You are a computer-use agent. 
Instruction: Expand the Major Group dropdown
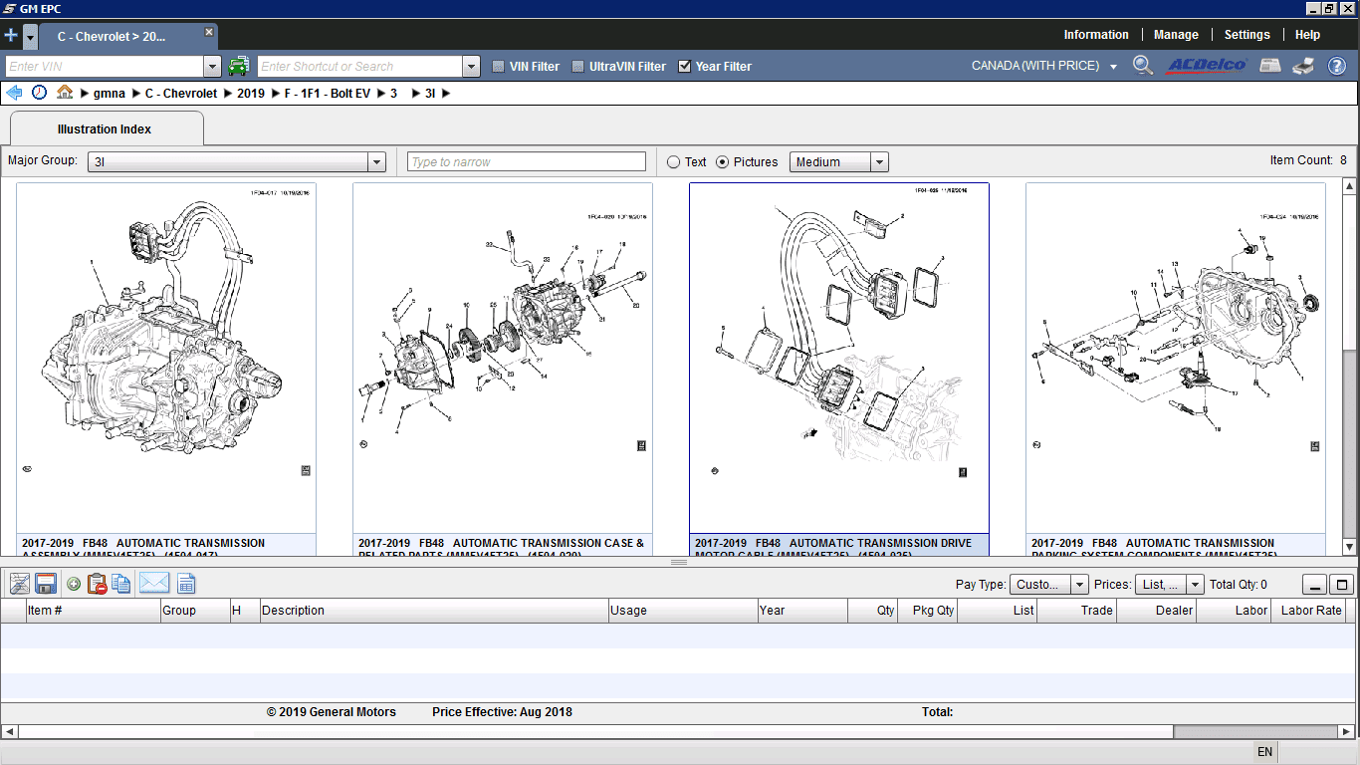coord(376,162)
